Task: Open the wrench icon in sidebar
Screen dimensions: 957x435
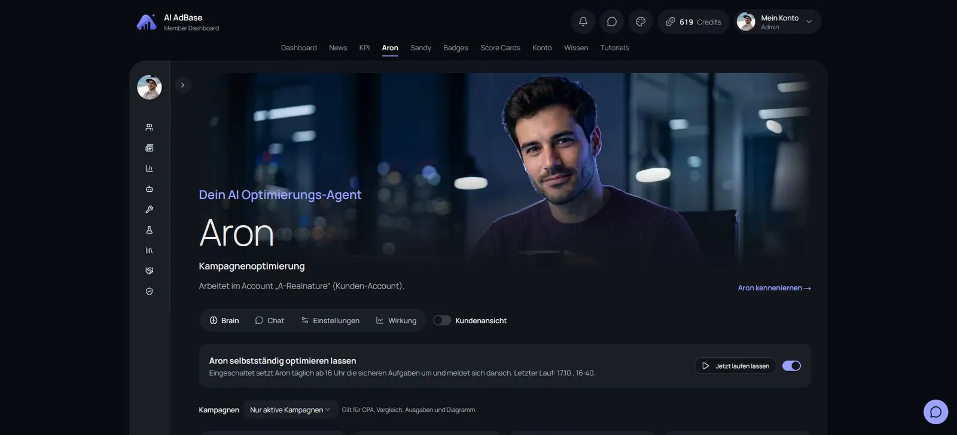Action: coord(150,209)
